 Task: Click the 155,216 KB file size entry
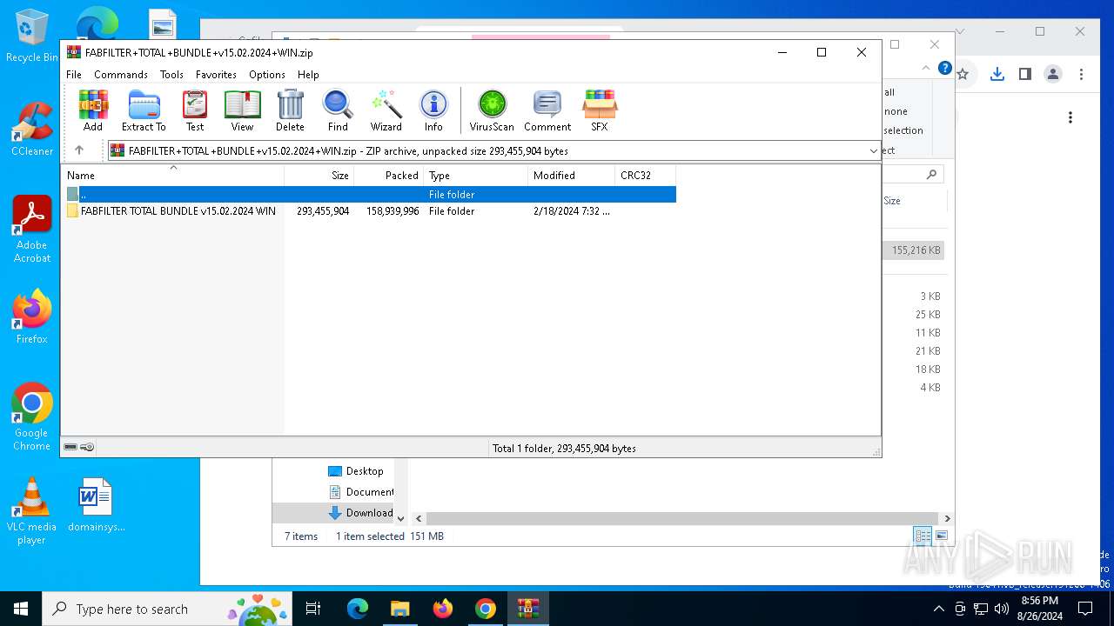[x=916, y=250]
